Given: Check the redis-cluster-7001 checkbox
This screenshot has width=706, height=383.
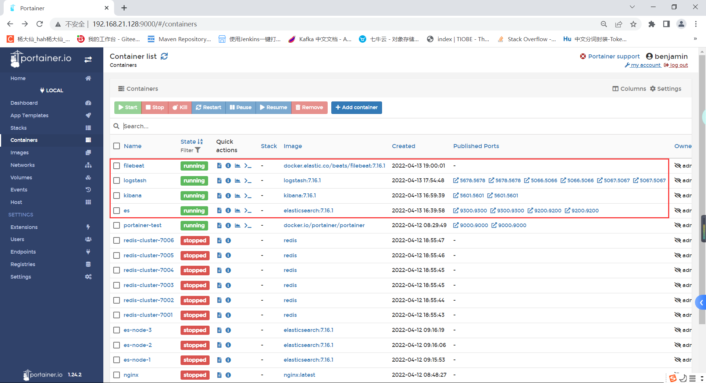Looking at the screenshot, I should click(x=117, y=315).
